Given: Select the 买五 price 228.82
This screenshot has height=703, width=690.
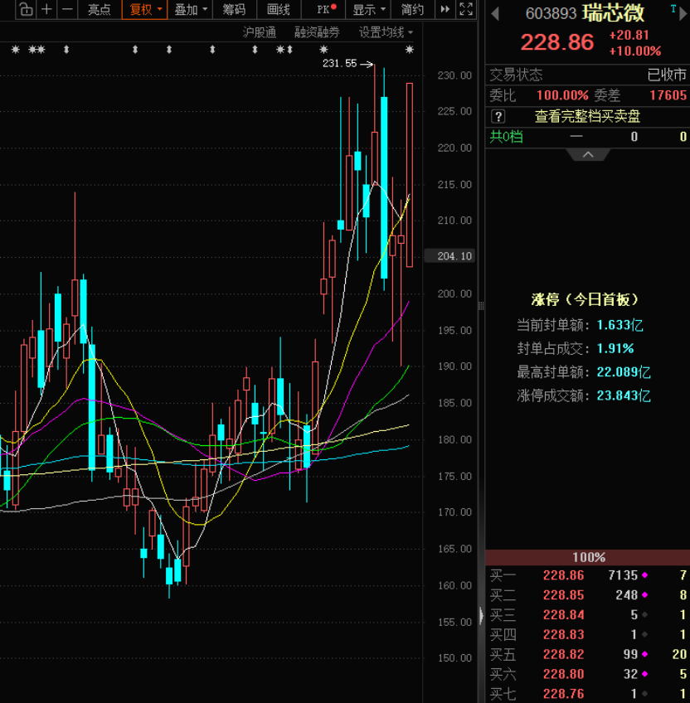Looking at the screenshot, I should 563,654.
